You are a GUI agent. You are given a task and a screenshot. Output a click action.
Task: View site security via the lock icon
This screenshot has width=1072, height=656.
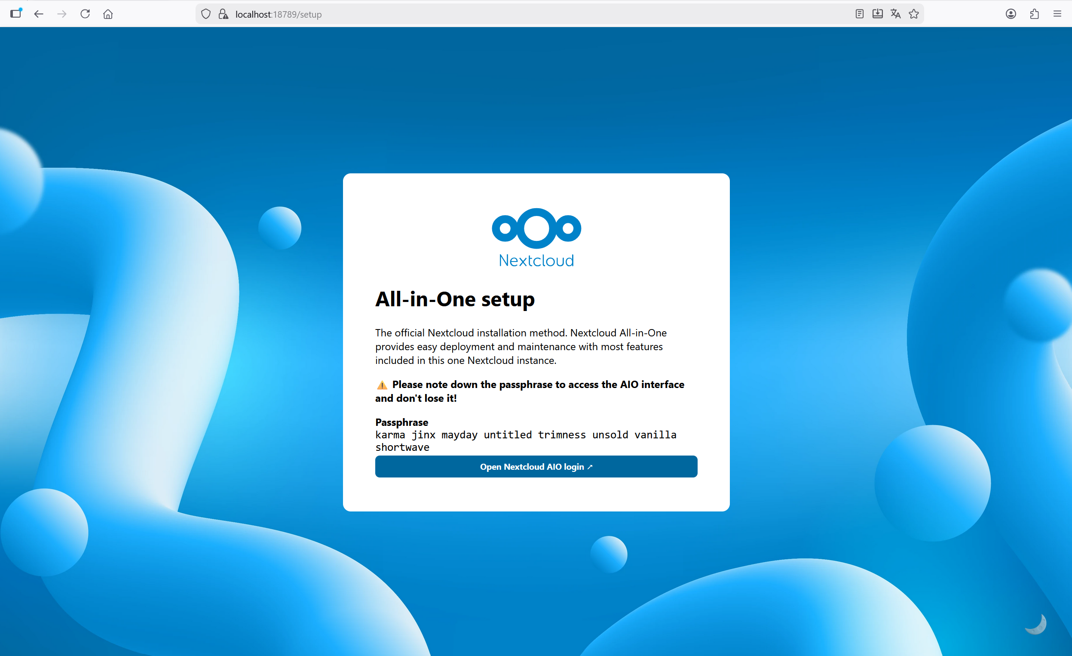[224, 13]
